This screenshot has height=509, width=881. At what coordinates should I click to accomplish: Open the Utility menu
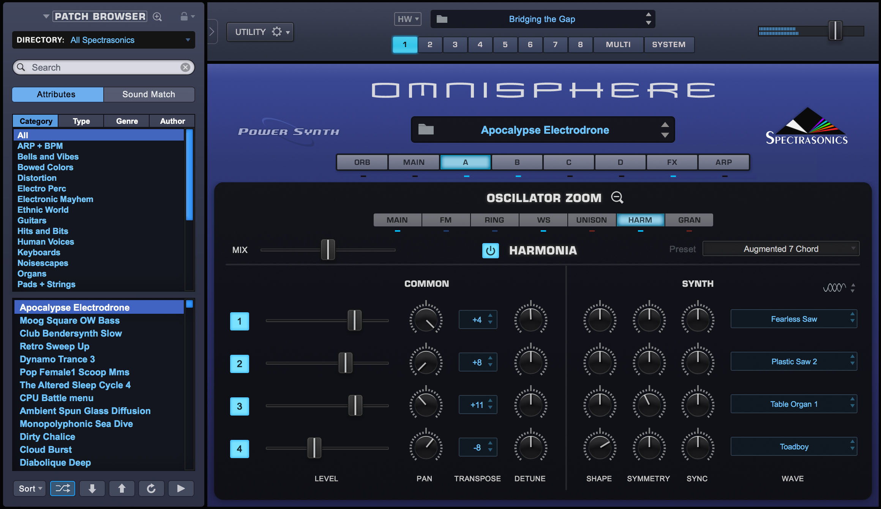point(260,32)
